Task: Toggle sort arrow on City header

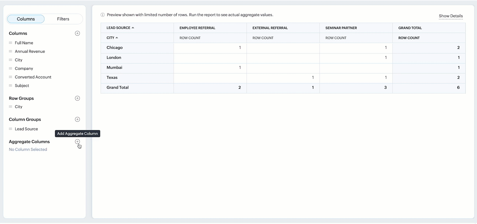Action: [117, 38]
